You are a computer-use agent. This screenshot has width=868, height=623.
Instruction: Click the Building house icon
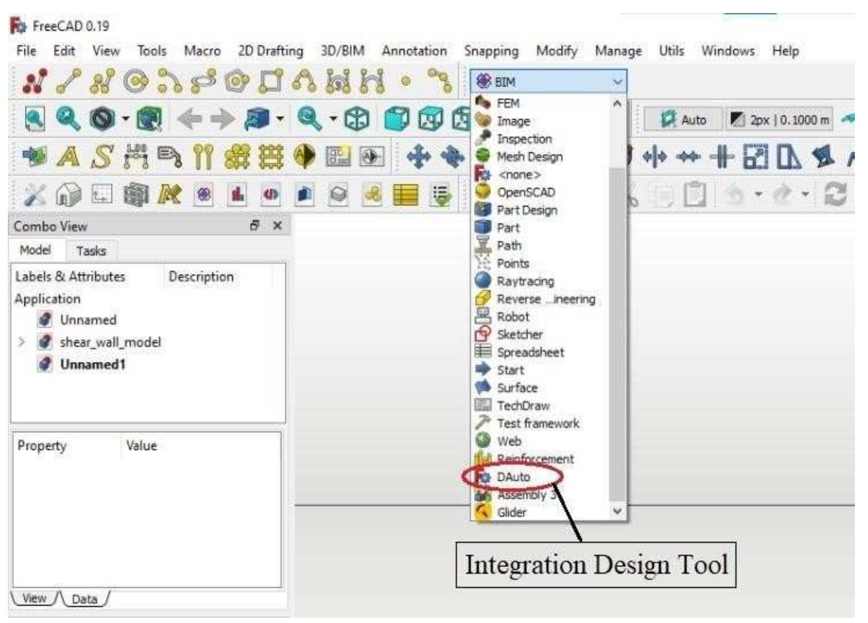click(68, 194)
